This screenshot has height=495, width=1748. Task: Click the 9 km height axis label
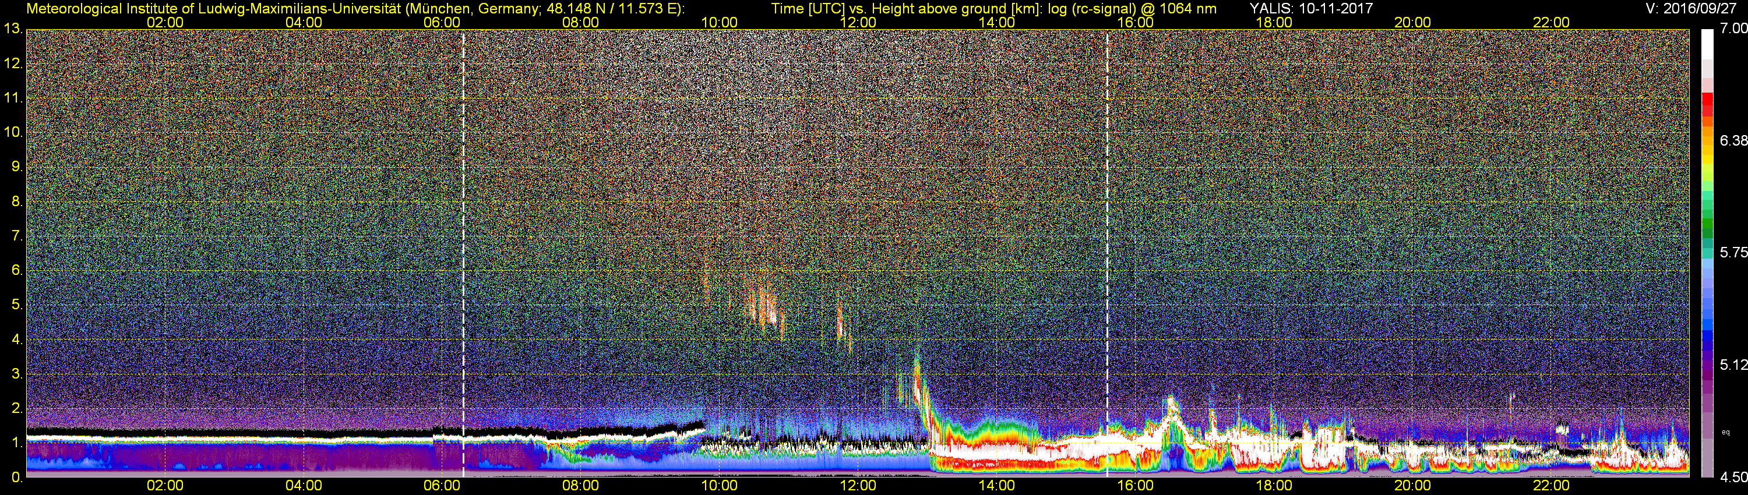click(17, 167)
